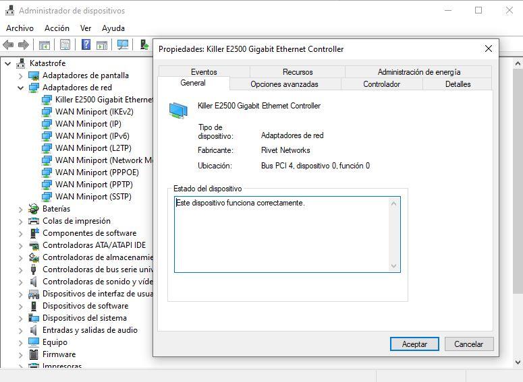The image size is (523, 382).
Task: Switch to the Controlador tab
Action: point(381,84)
